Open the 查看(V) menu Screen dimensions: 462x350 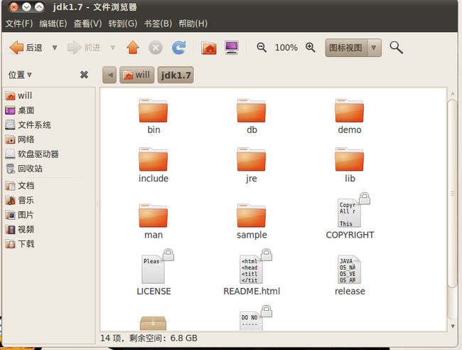click(87, 23)
